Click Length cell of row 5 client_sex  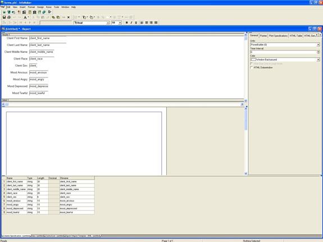tap(42, 197)
